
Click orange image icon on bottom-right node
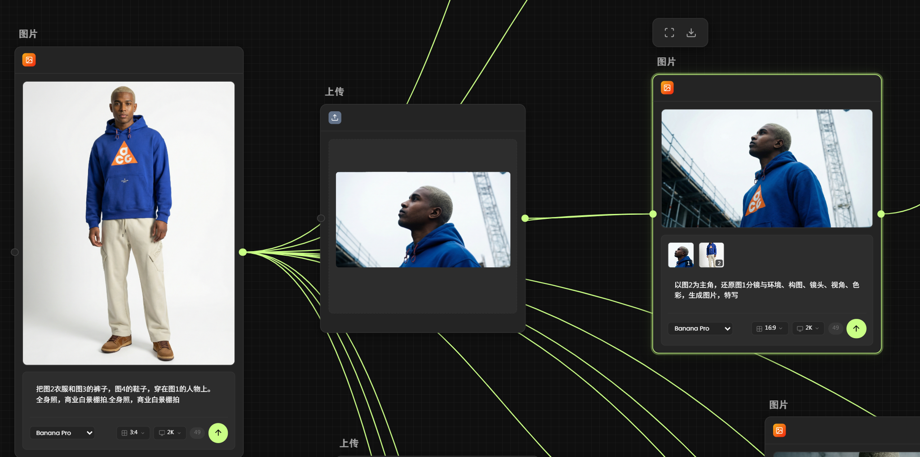(779, 431)
